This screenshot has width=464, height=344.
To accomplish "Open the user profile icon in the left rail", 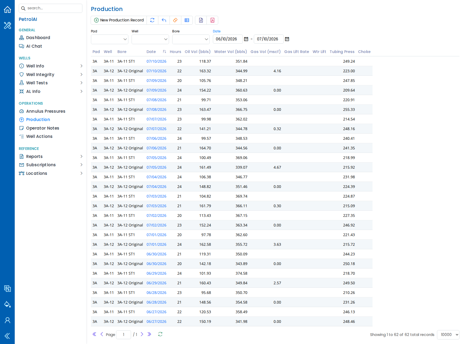I will click(x=7, y=320).
